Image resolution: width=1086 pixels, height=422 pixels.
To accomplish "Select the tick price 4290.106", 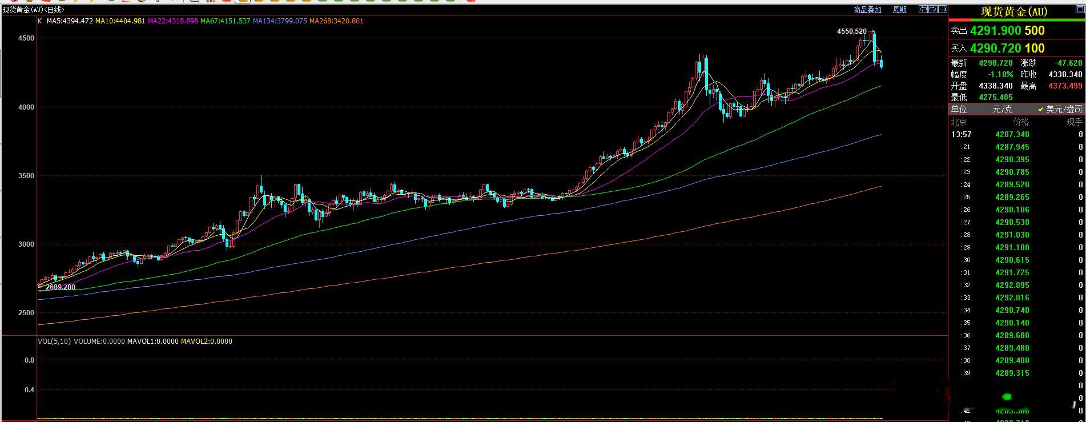I will click(x=1012, y=210).
